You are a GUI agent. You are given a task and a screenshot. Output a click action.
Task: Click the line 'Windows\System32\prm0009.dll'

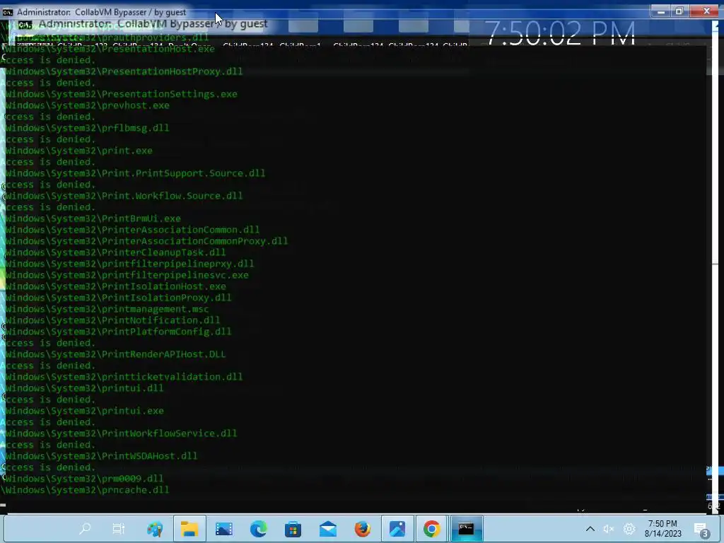click(x=84, y=479)
